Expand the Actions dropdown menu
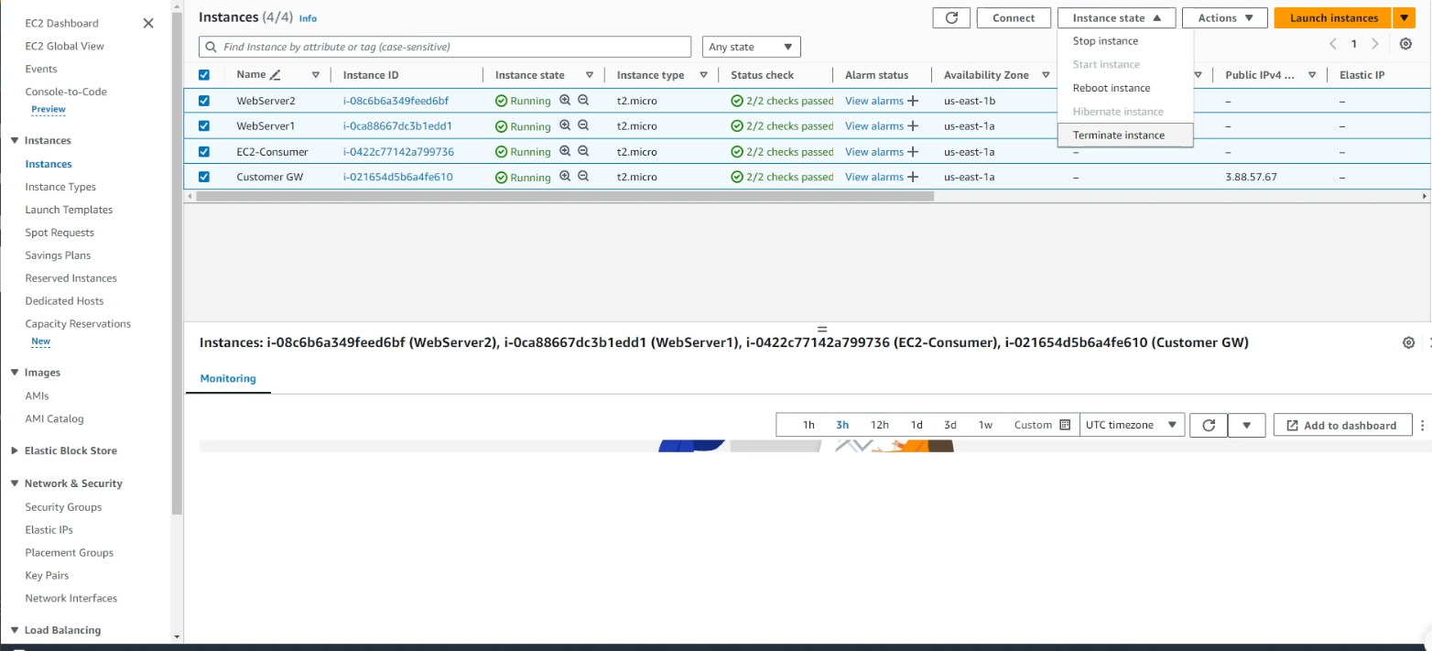 (1224, 18)
